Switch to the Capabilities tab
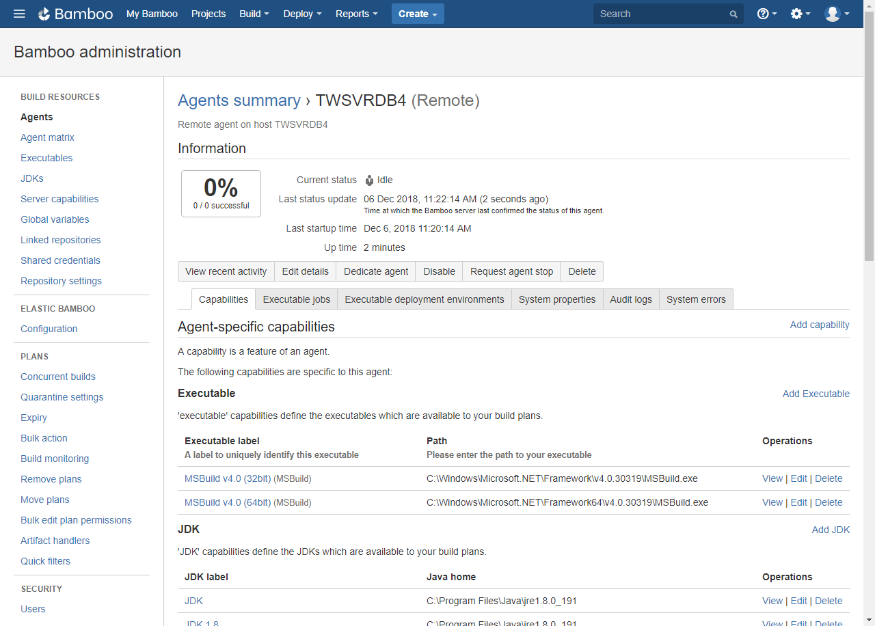The image size is (875, 626). pos(224,299)
